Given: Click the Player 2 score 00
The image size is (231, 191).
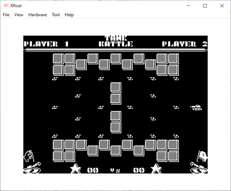Looking at the screenshot, I should pyautogui.click(x=139, y=170).
